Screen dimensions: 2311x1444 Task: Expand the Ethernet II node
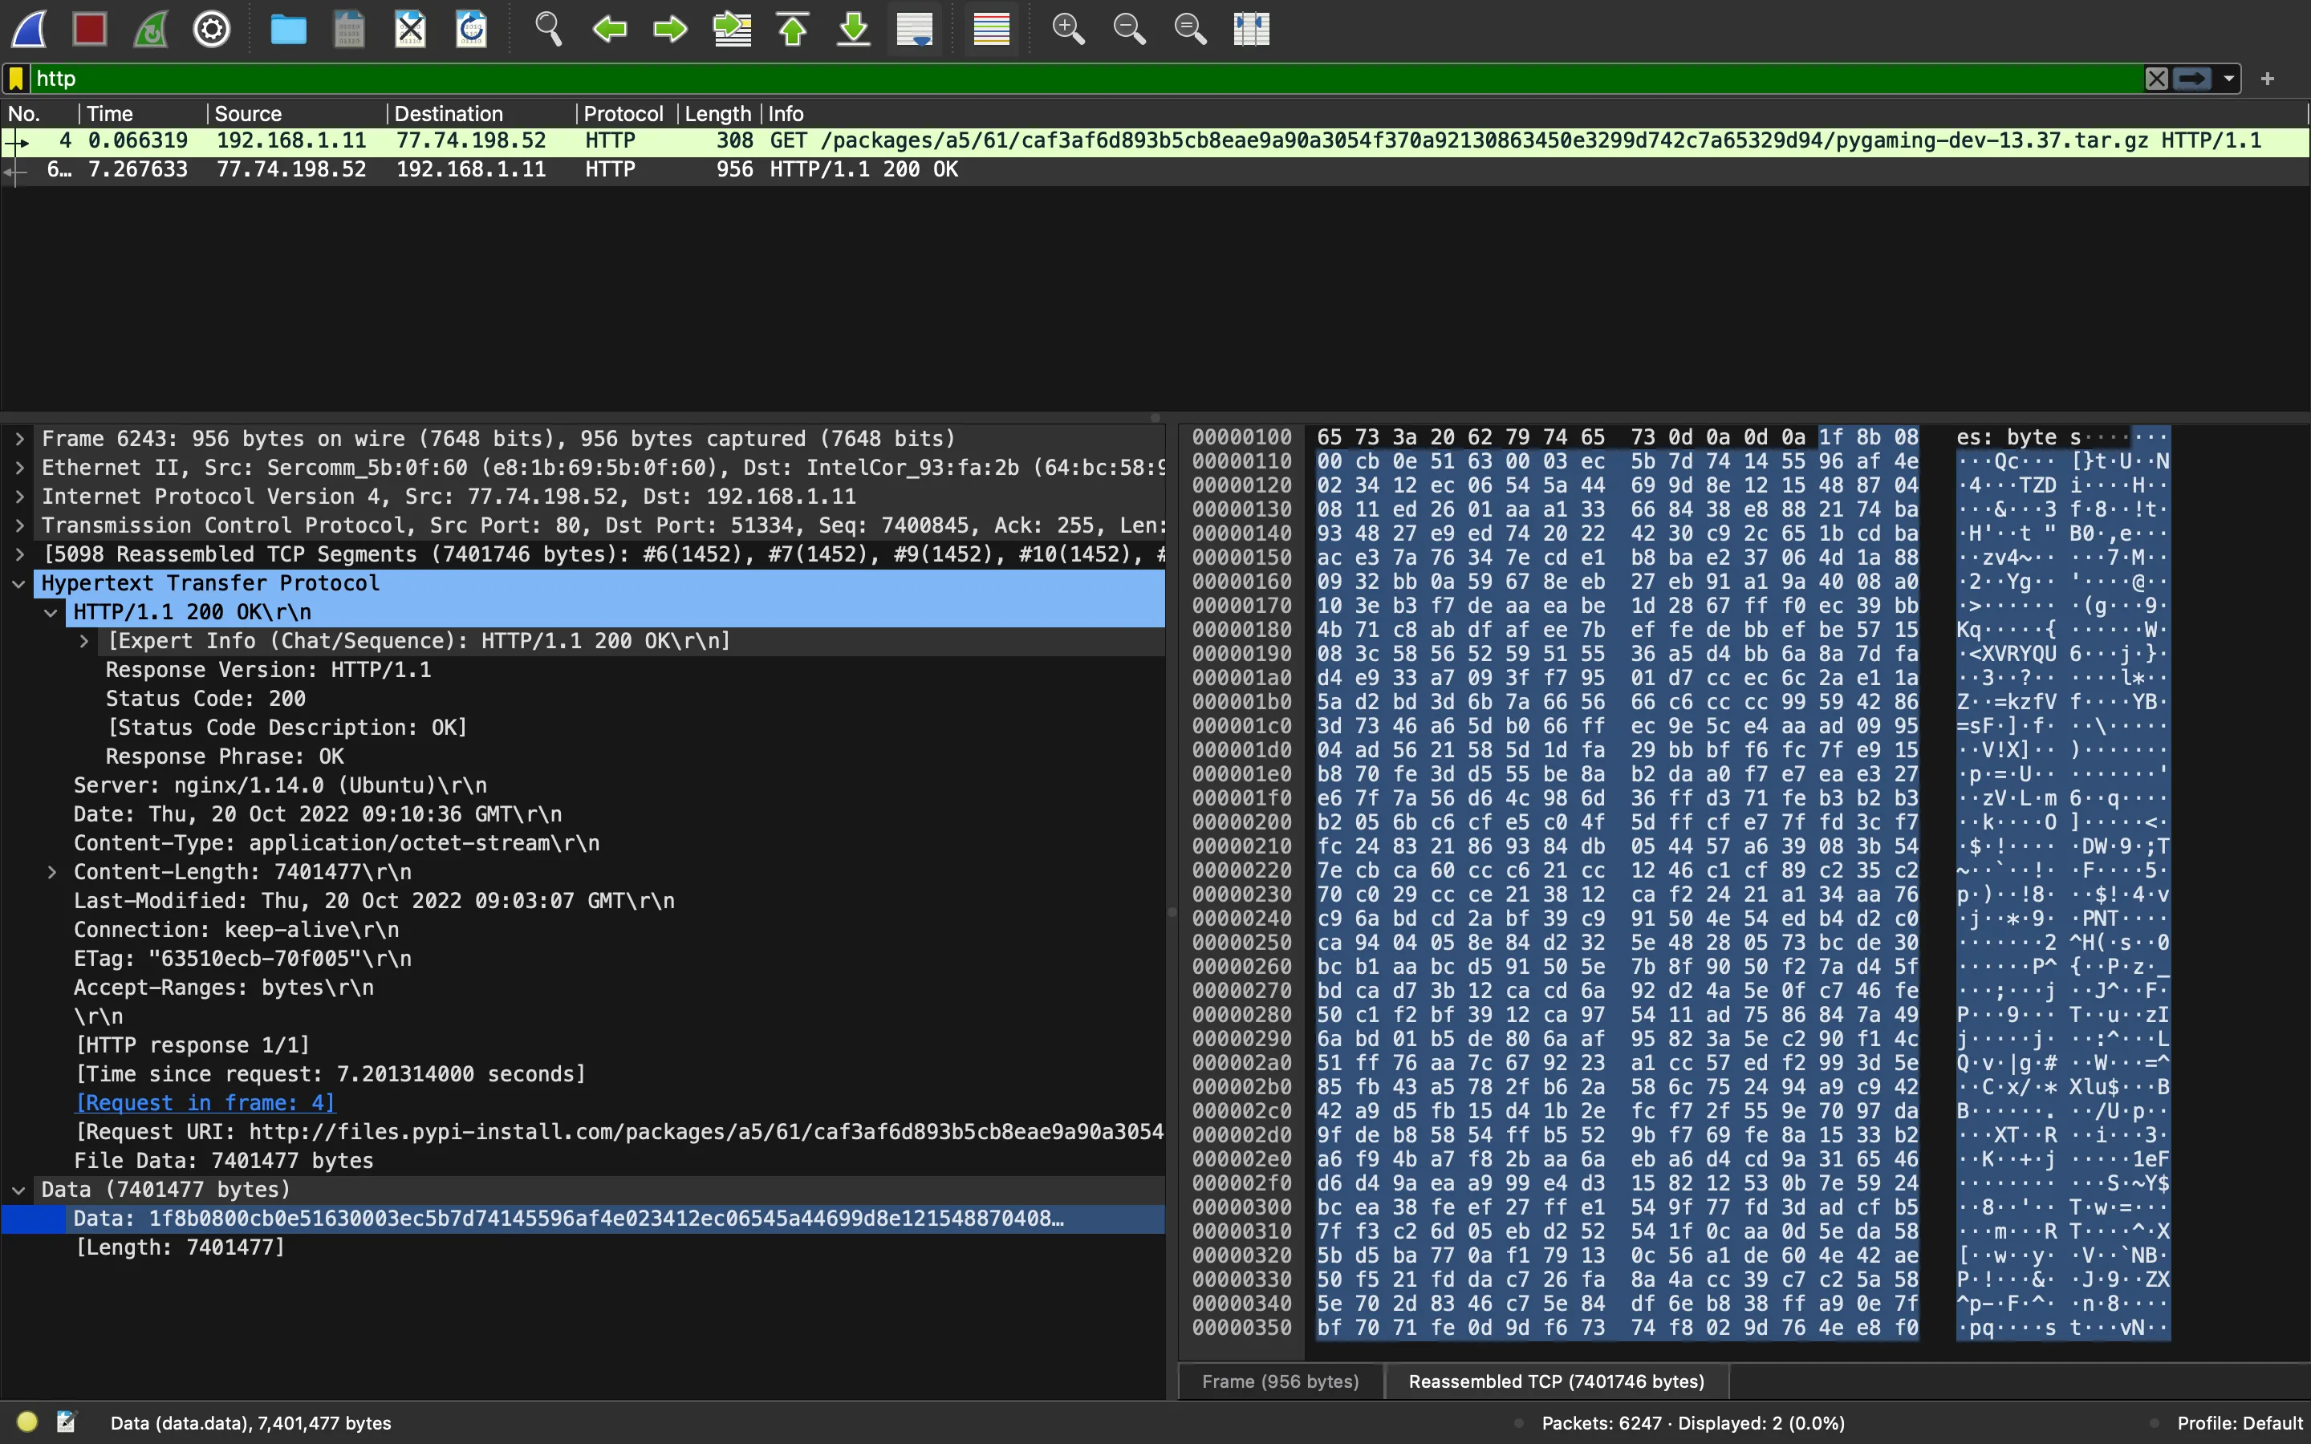19,467
